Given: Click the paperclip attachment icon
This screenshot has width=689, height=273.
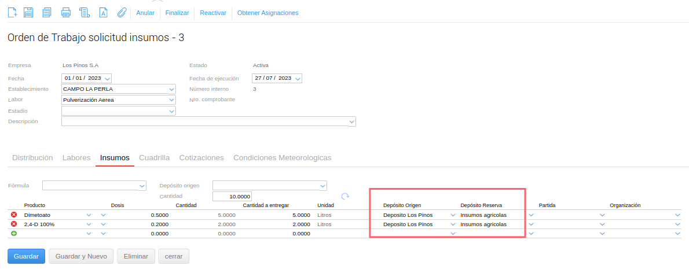Looking at the screenshot, I should click(x=122, y=12).
